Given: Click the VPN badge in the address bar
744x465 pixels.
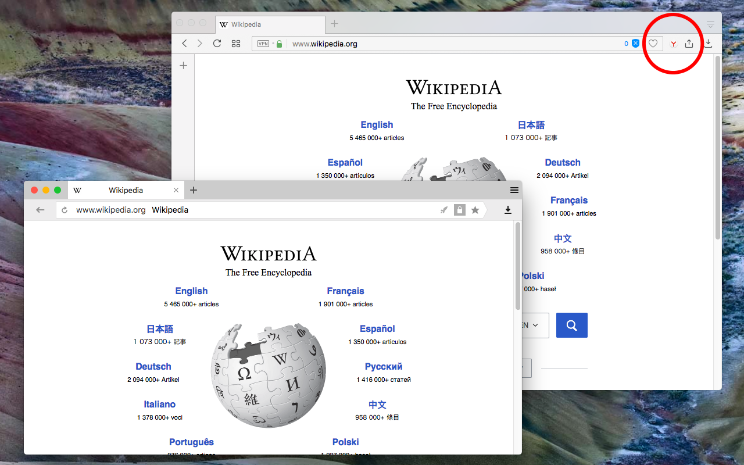Looking at the screenshot, I should click(263, 44).
